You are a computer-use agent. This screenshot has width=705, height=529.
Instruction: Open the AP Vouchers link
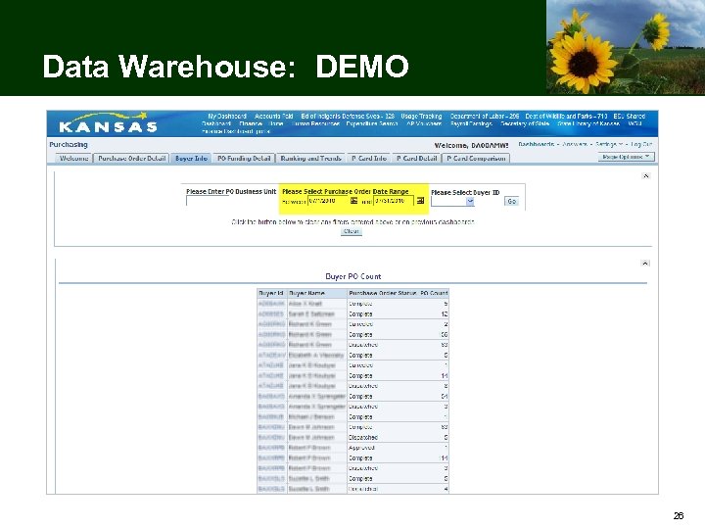[424, 123]
